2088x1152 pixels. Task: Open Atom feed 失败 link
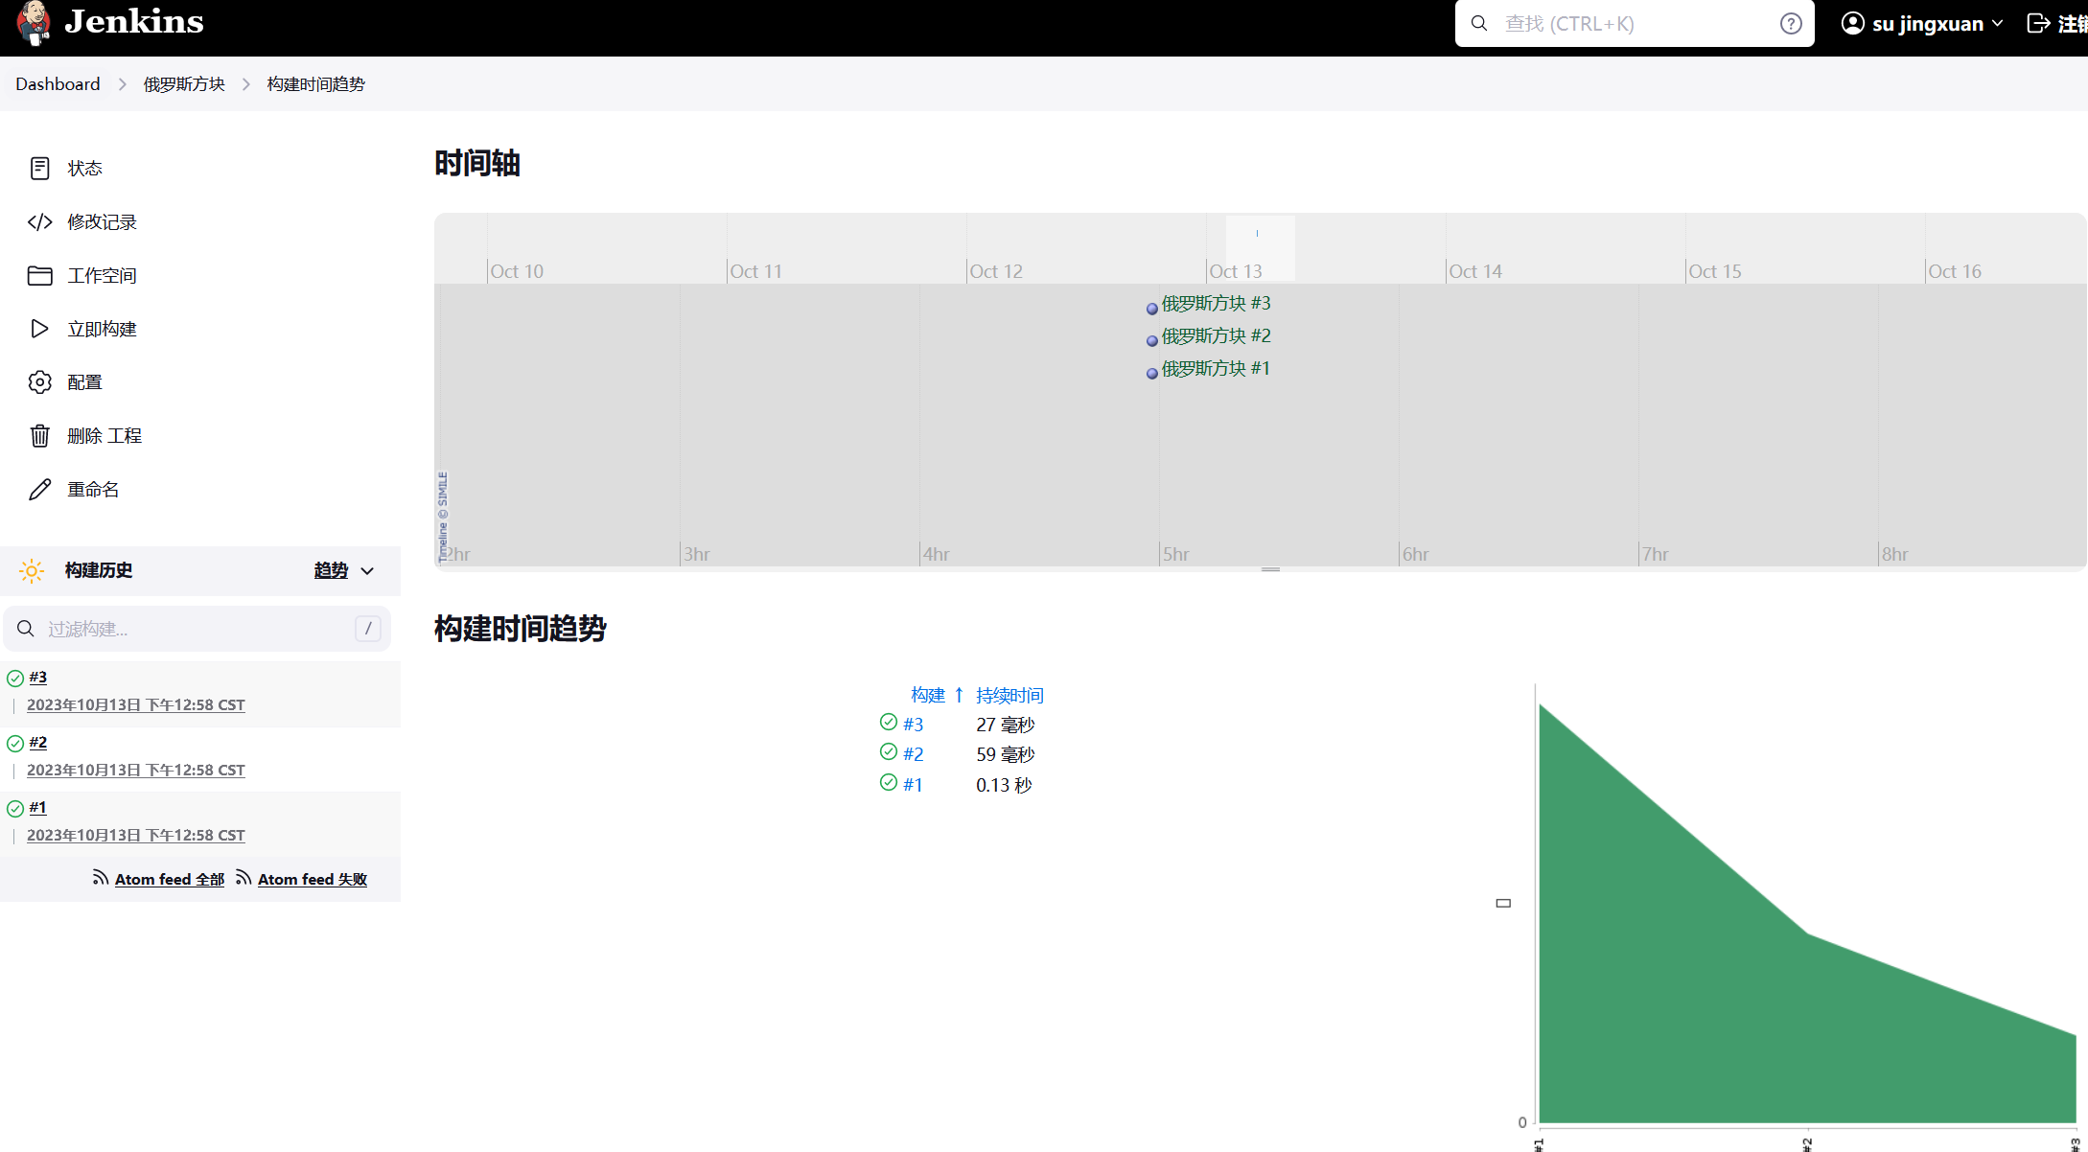coord(313,879)
